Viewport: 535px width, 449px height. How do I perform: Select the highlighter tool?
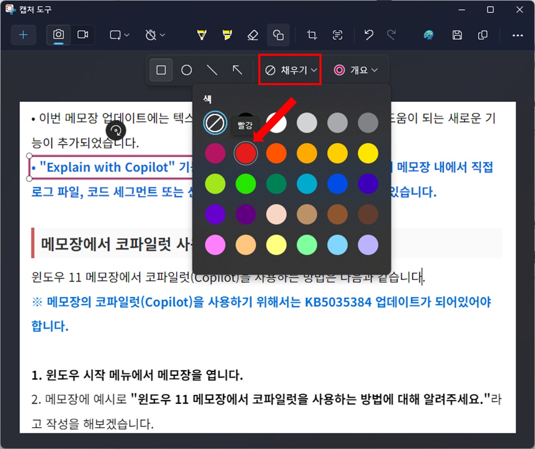(x=227, y=35)
